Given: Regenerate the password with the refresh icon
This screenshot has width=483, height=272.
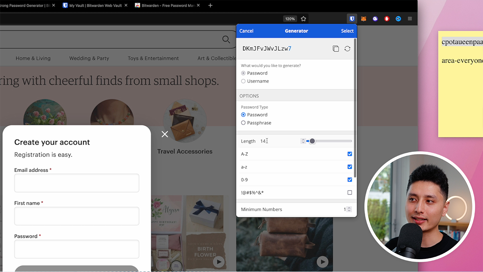Looking at the screenshot, I should click(x=347, y=49).
